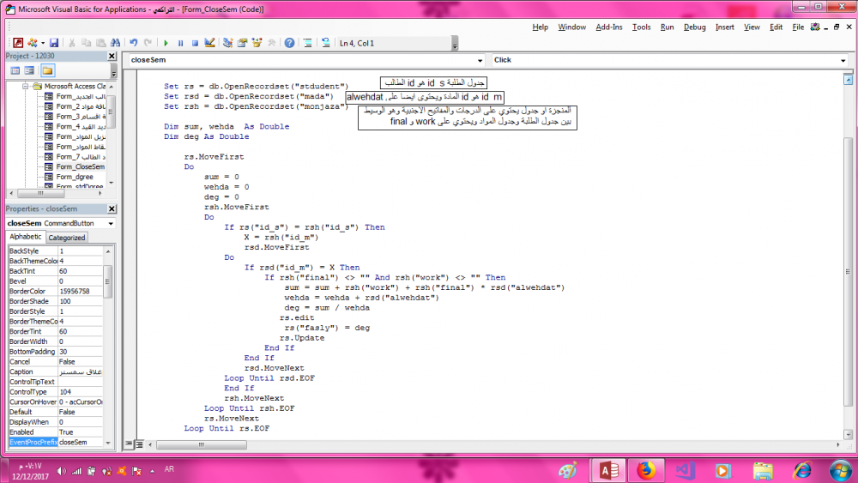This screenshot has height=483, width=858.
Task: Open Find with the binoculars icon
Action: (116, 43)
